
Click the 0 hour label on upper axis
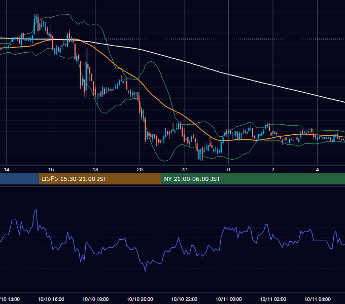[x=229, y=170]
